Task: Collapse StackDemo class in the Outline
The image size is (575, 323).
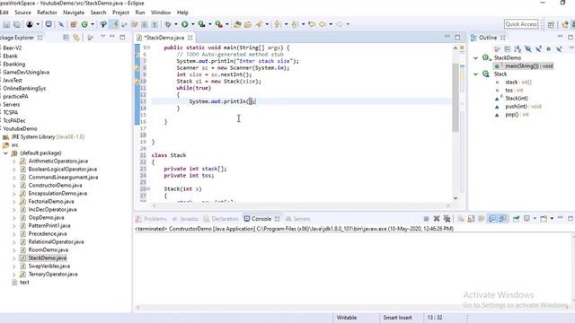Action: pos(475,57)
